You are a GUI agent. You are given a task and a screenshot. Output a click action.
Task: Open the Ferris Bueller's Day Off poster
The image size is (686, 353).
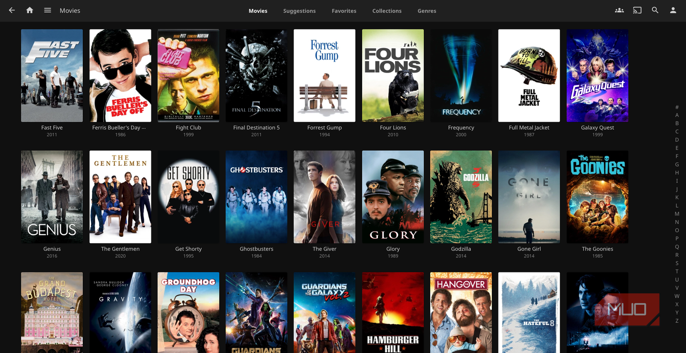point(120,76)
